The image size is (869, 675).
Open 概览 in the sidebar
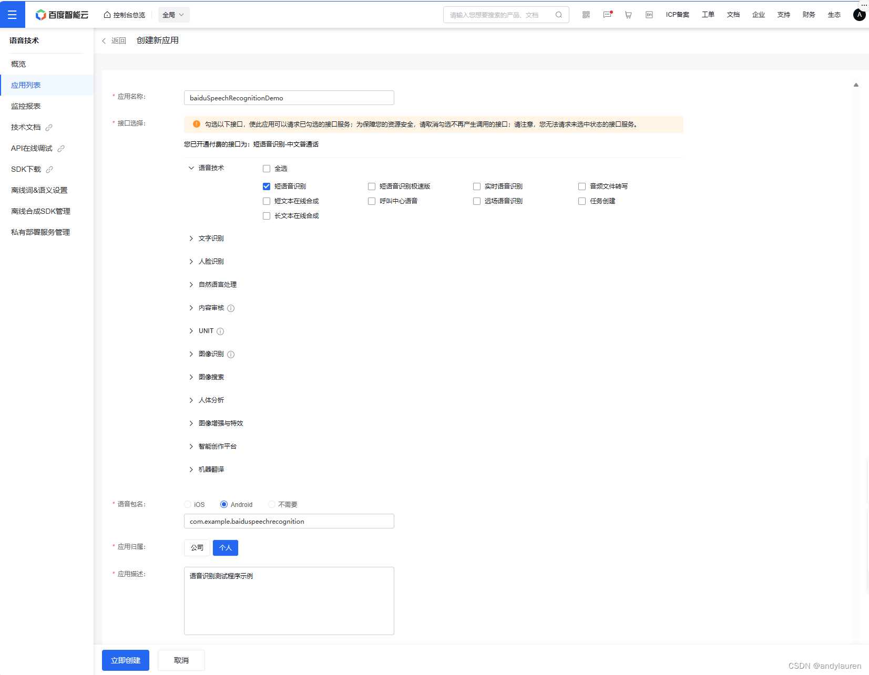click(x=47, y=64)
